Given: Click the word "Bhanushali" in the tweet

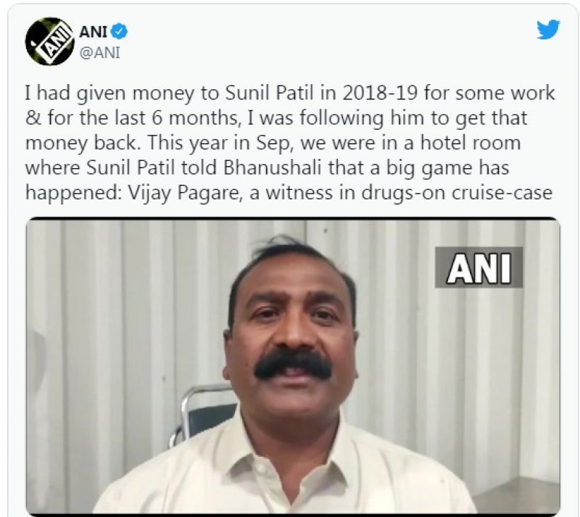Looking at the screenshot, I should coord(273,167).
